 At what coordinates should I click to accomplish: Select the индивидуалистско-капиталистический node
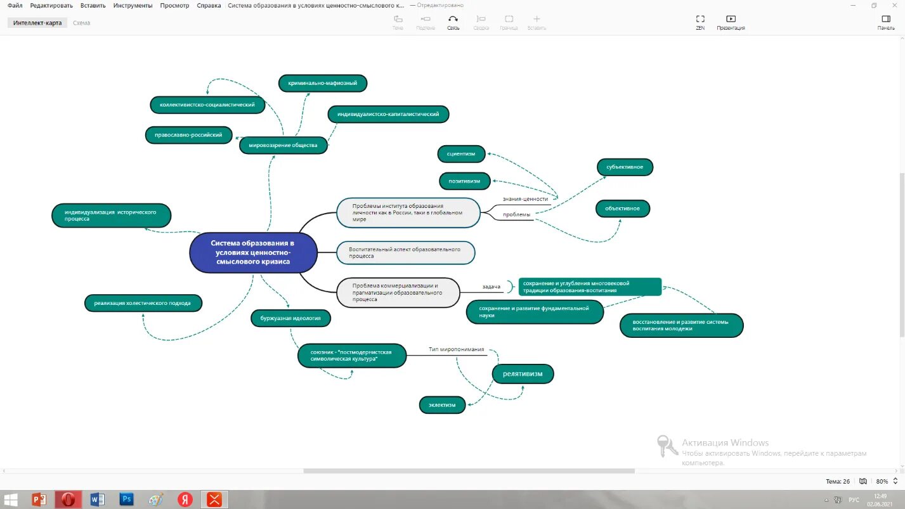coord(389,114)
